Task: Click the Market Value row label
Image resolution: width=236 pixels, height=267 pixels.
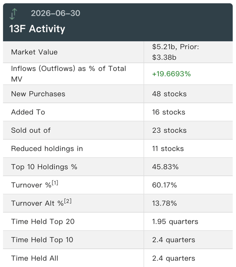Action: click(x=34, y=52)
